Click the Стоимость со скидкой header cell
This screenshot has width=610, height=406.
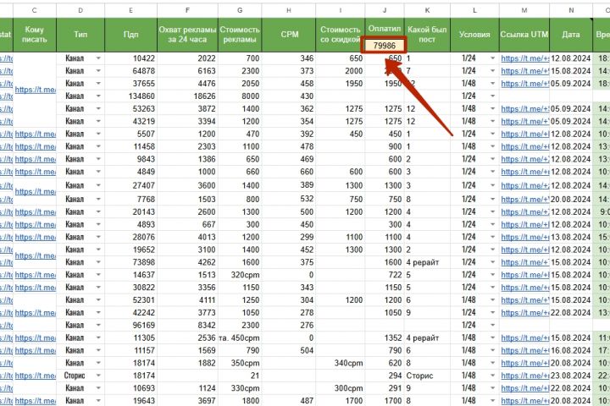click(341, 35)
